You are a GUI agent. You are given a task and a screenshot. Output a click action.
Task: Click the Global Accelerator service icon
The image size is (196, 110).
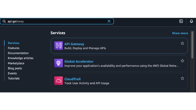click(x=58, y=63)
